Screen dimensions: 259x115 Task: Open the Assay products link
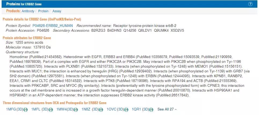click(x=57, y=11)
